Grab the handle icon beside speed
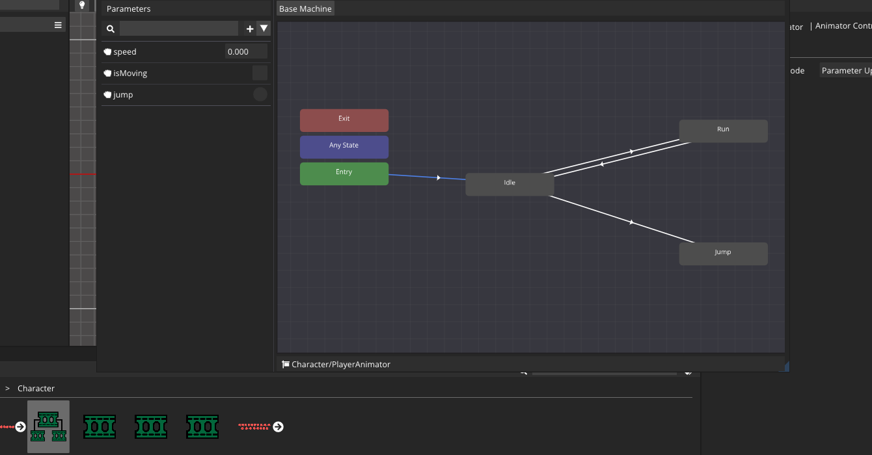Viewport: 872px width, 455px height. (x=107, y=52)
